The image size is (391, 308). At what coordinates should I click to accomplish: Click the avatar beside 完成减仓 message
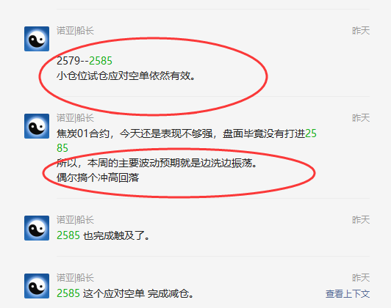37,286
